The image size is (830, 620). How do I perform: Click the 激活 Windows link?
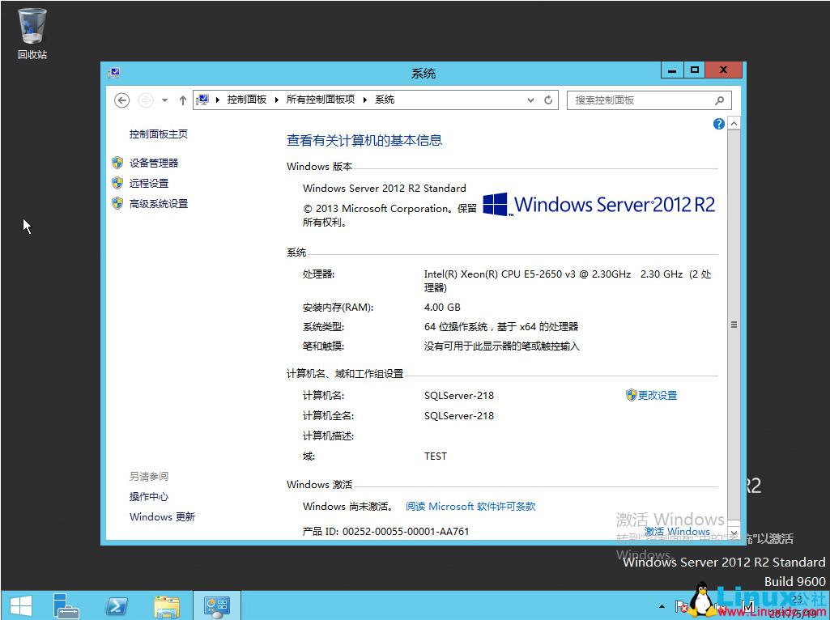677,531
